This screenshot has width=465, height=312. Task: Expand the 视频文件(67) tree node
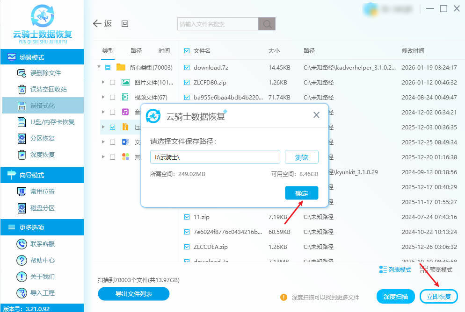click(x=103, y=97)
